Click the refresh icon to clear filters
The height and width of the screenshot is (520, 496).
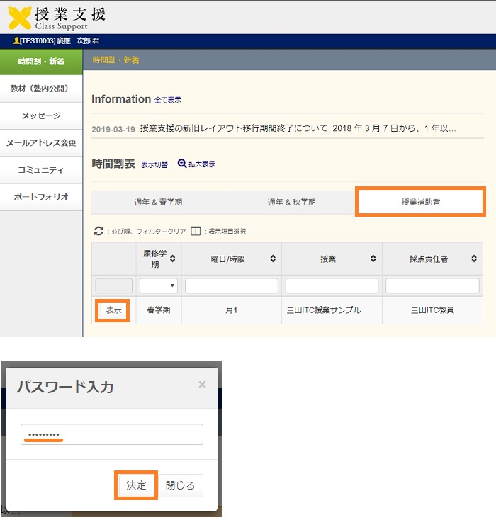(x=98, y=231)
